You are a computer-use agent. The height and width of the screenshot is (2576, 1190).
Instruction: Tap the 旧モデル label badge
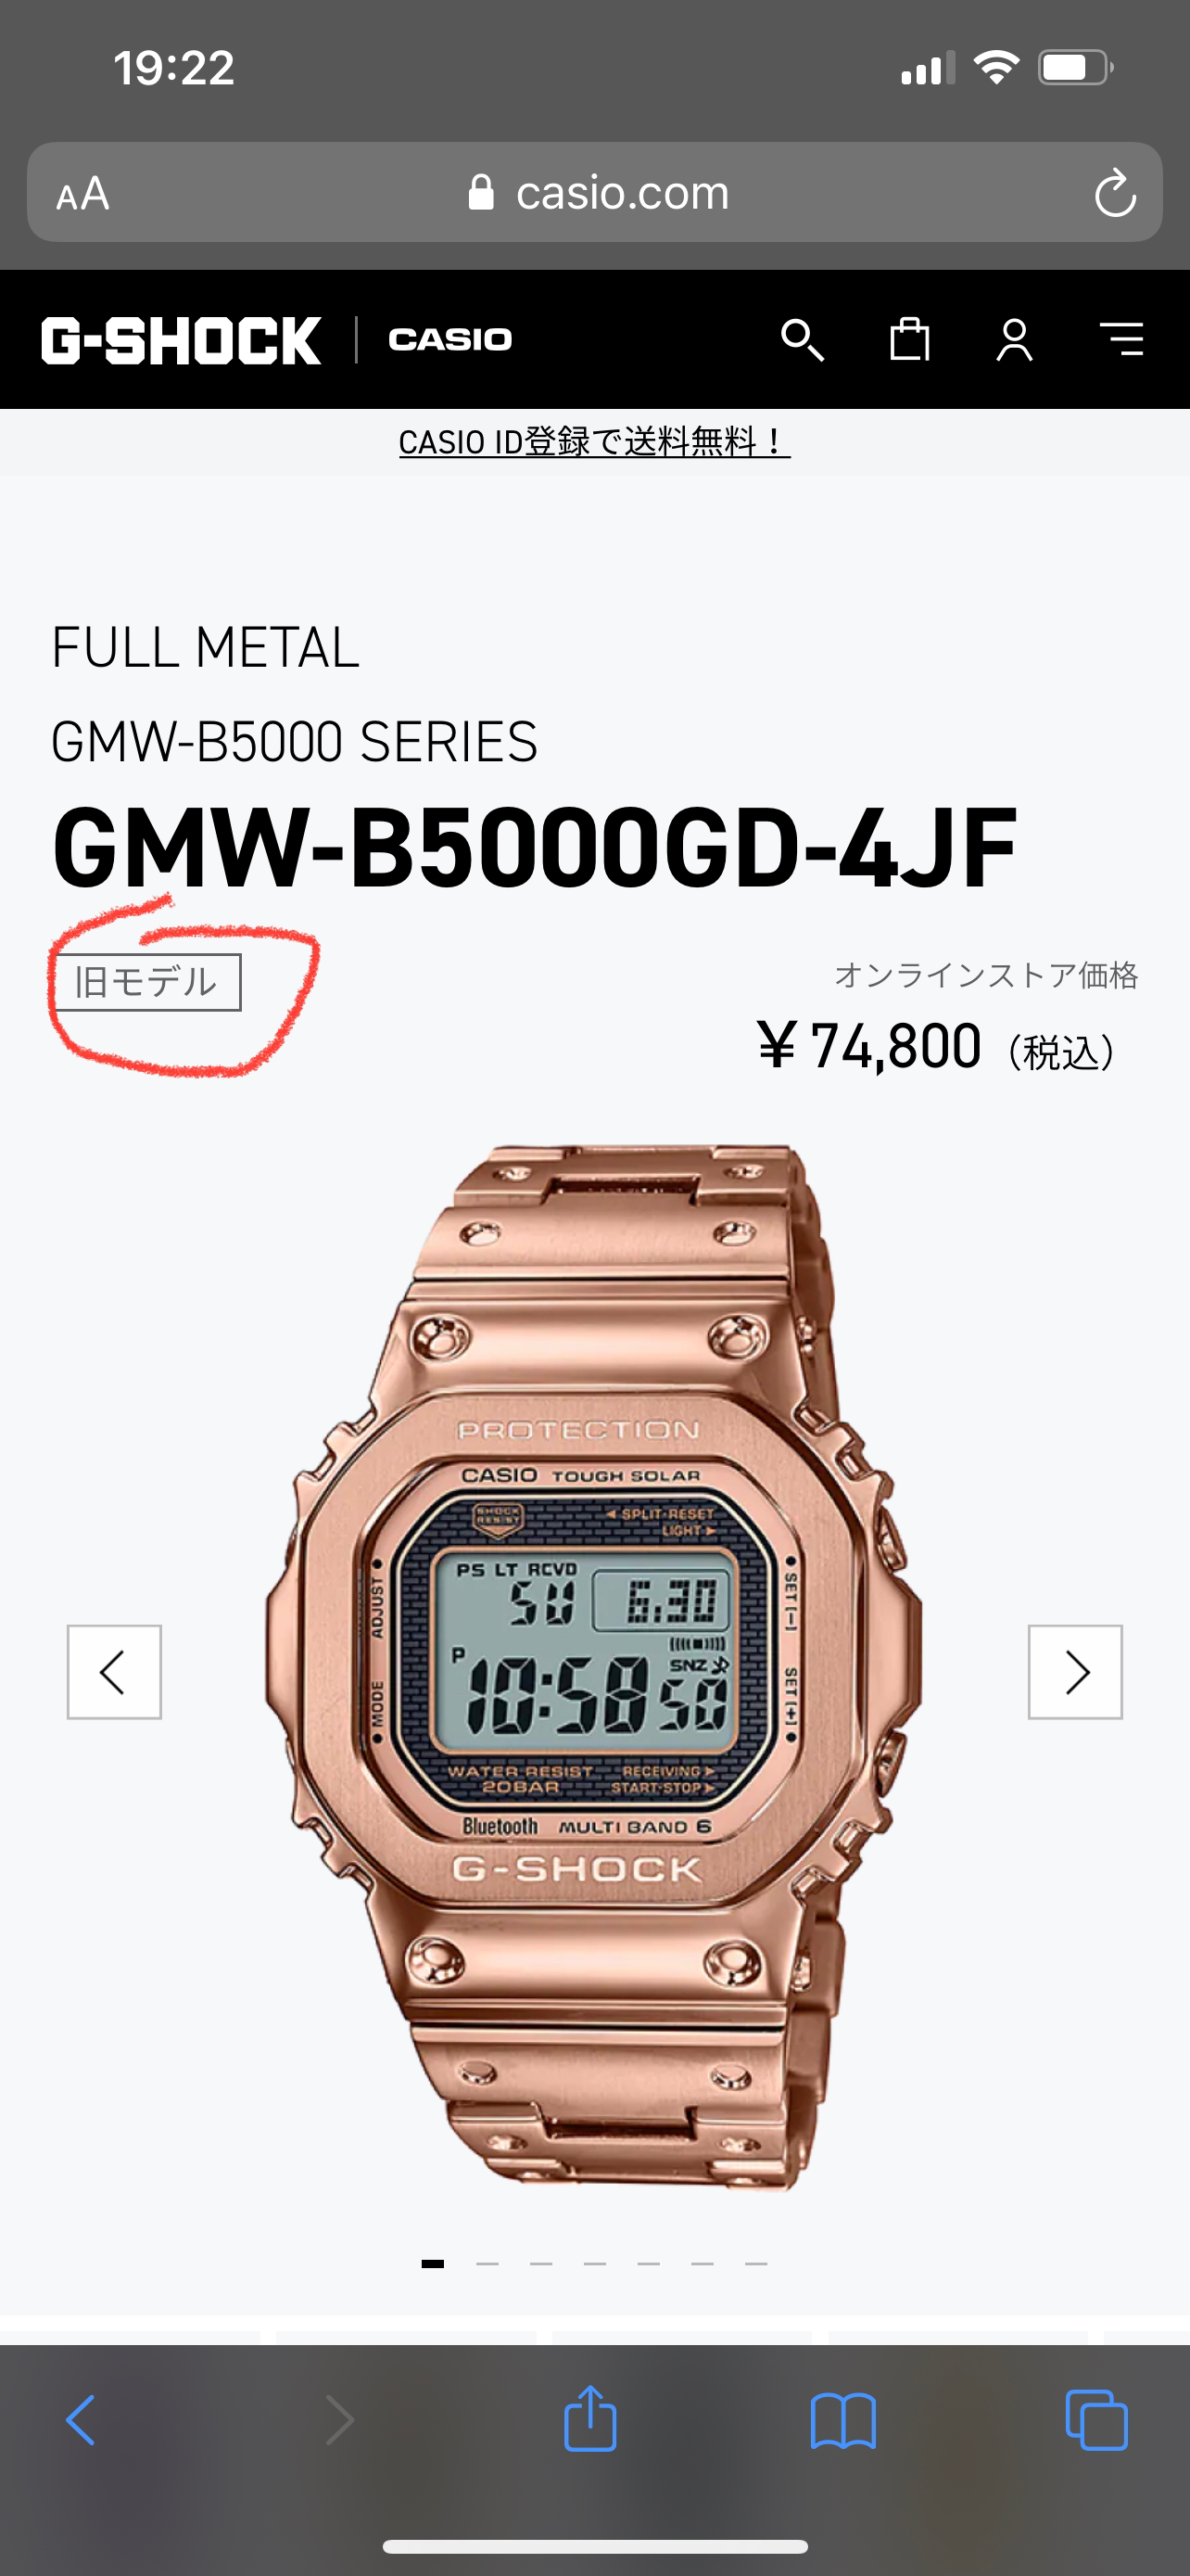146,982
